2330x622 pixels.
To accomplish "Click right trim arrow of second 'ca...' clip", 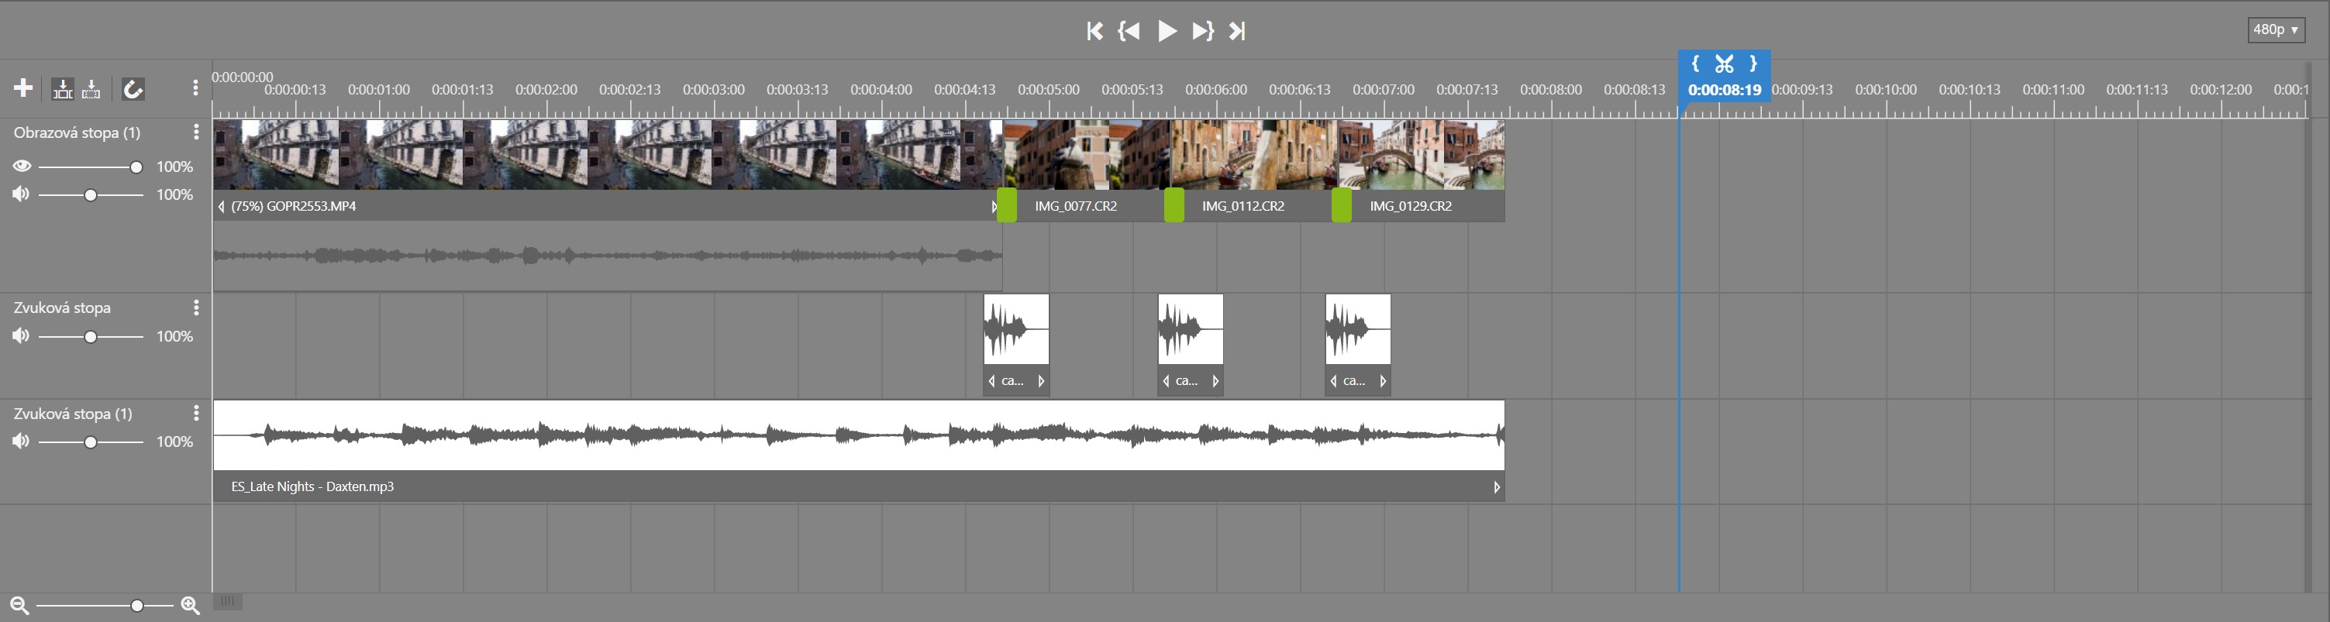I will pos(1215,382).
